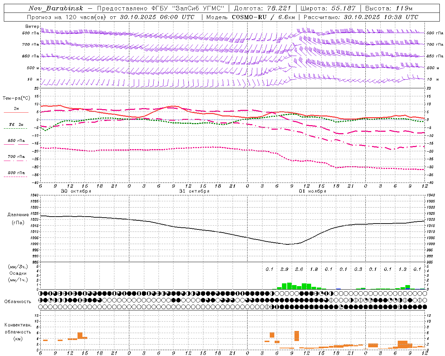
Task: Click the left '10 м' wind level label
Action: 33,79
